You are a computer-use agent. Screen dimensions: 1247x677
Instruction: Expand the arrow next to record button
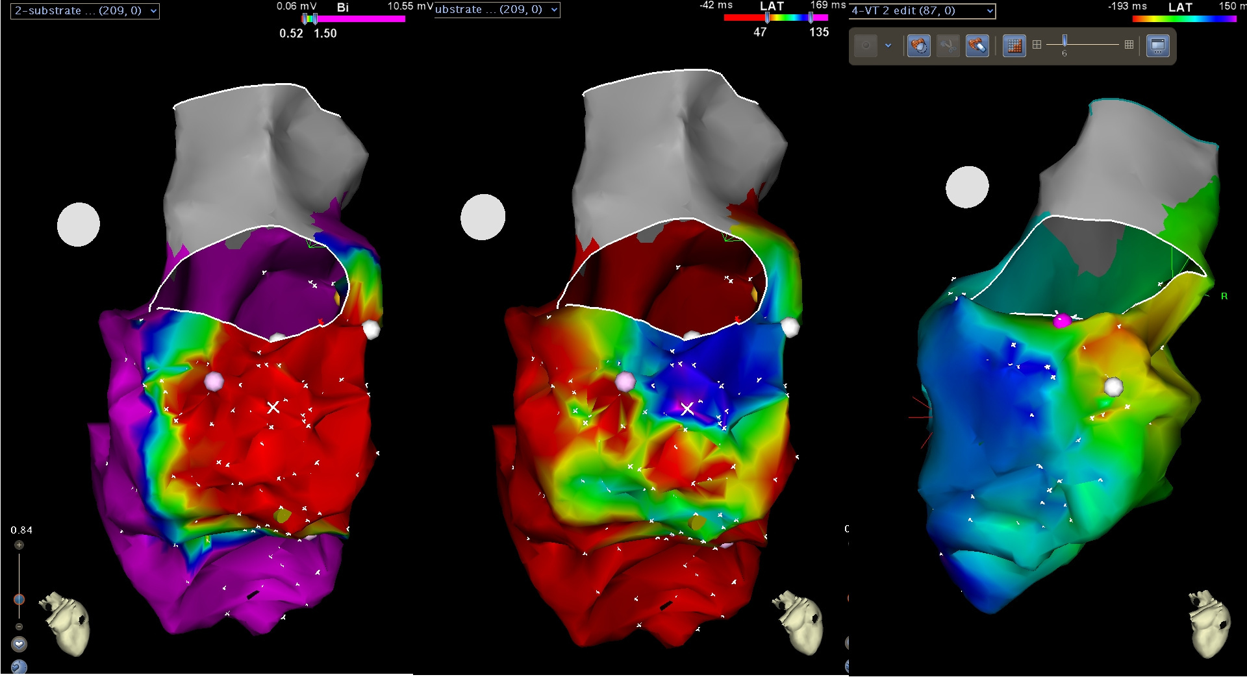[x=888, y=45]
